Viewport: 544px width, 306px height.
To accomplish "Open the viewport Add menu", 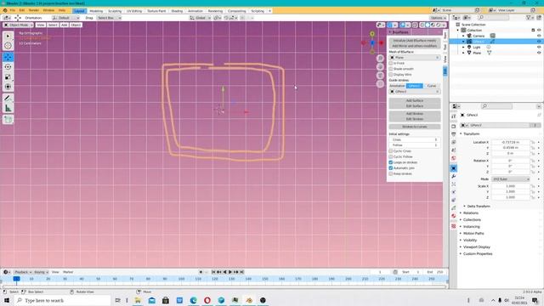I will pyautogui.click(x=64, y=25).
